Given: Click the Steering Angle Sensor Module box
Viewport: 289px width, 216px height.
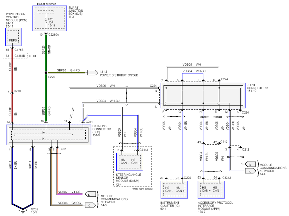Looking at the screenshot, I should pyautogui.click(x=130, y=162).
